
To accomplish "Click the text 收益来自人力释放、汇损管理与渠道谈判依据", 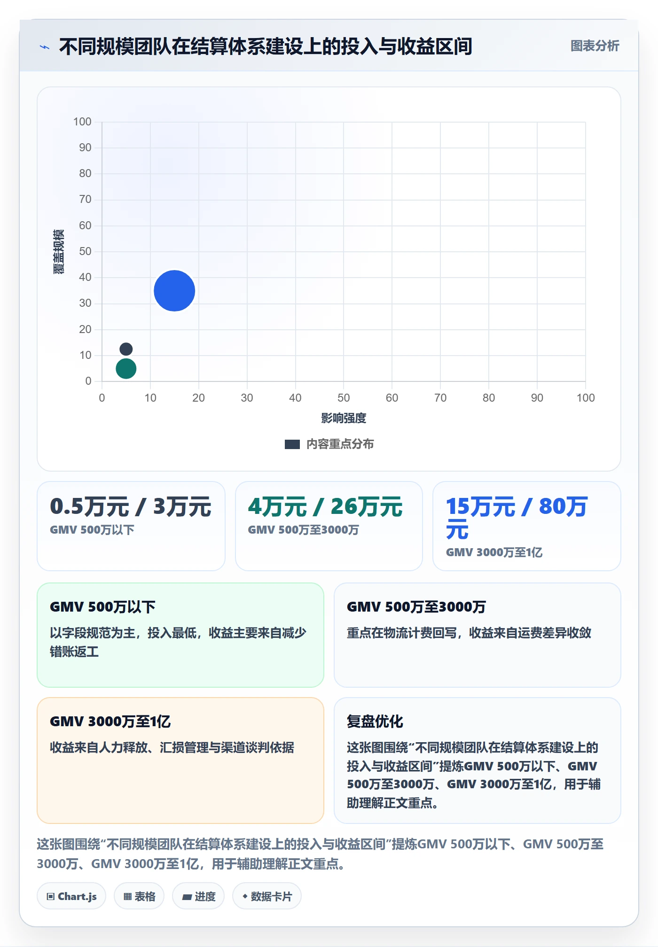I will tap(172, 748).
